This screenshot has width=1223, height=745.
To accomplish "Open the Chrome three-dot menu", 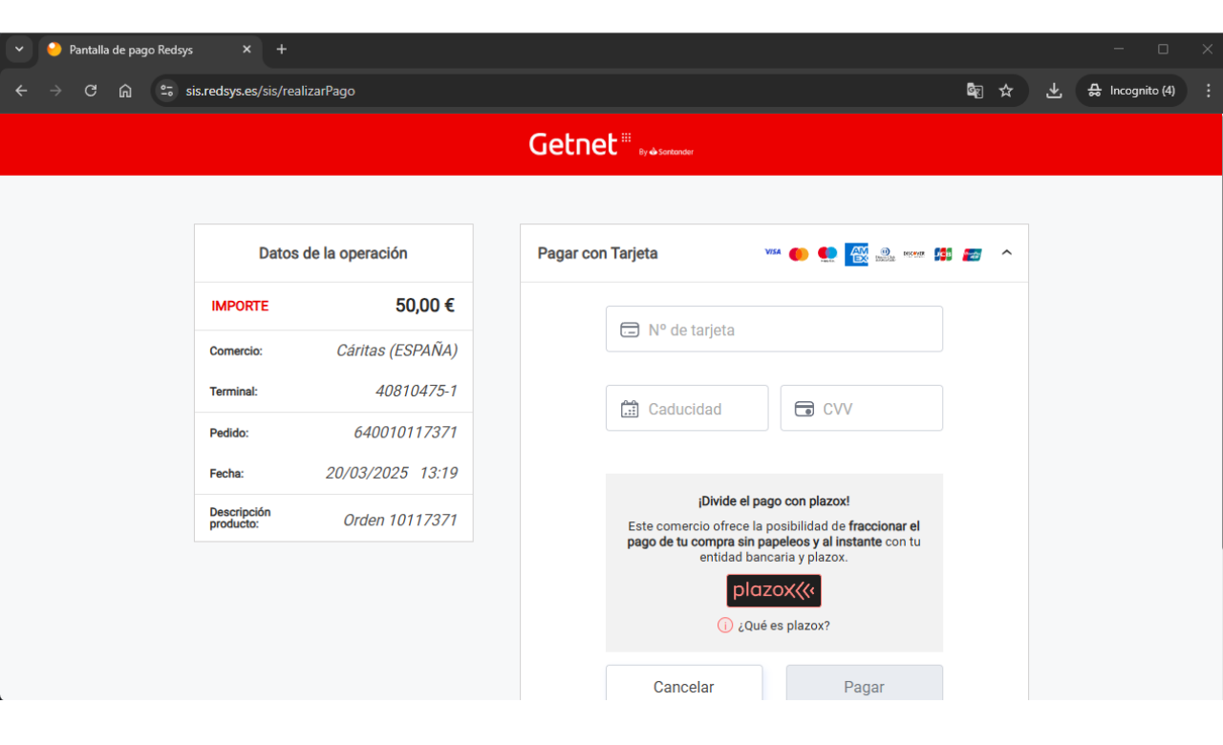I will pos(1208,91).
